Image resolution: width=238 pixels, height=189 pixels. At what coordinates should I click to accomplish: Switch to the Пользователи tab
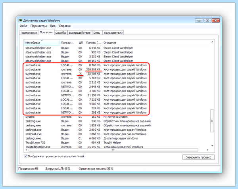pyautogui.click(x=113, y=33)
